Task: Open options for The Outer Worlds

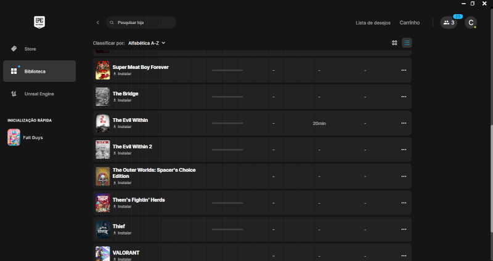Action: pyautogui.click(x=404, y=177)
